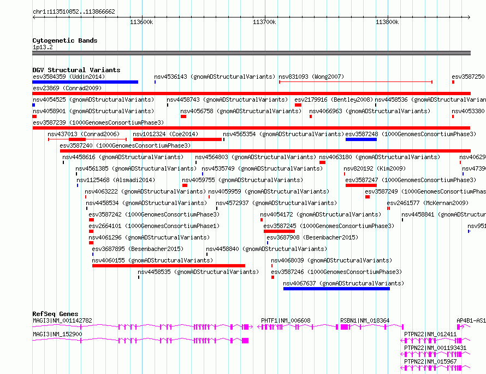Viewport: 486px width, 374px height.
Task: Click variant label nsv1125468 (Alsmadi2014)
Action: [x=116, y=180]
